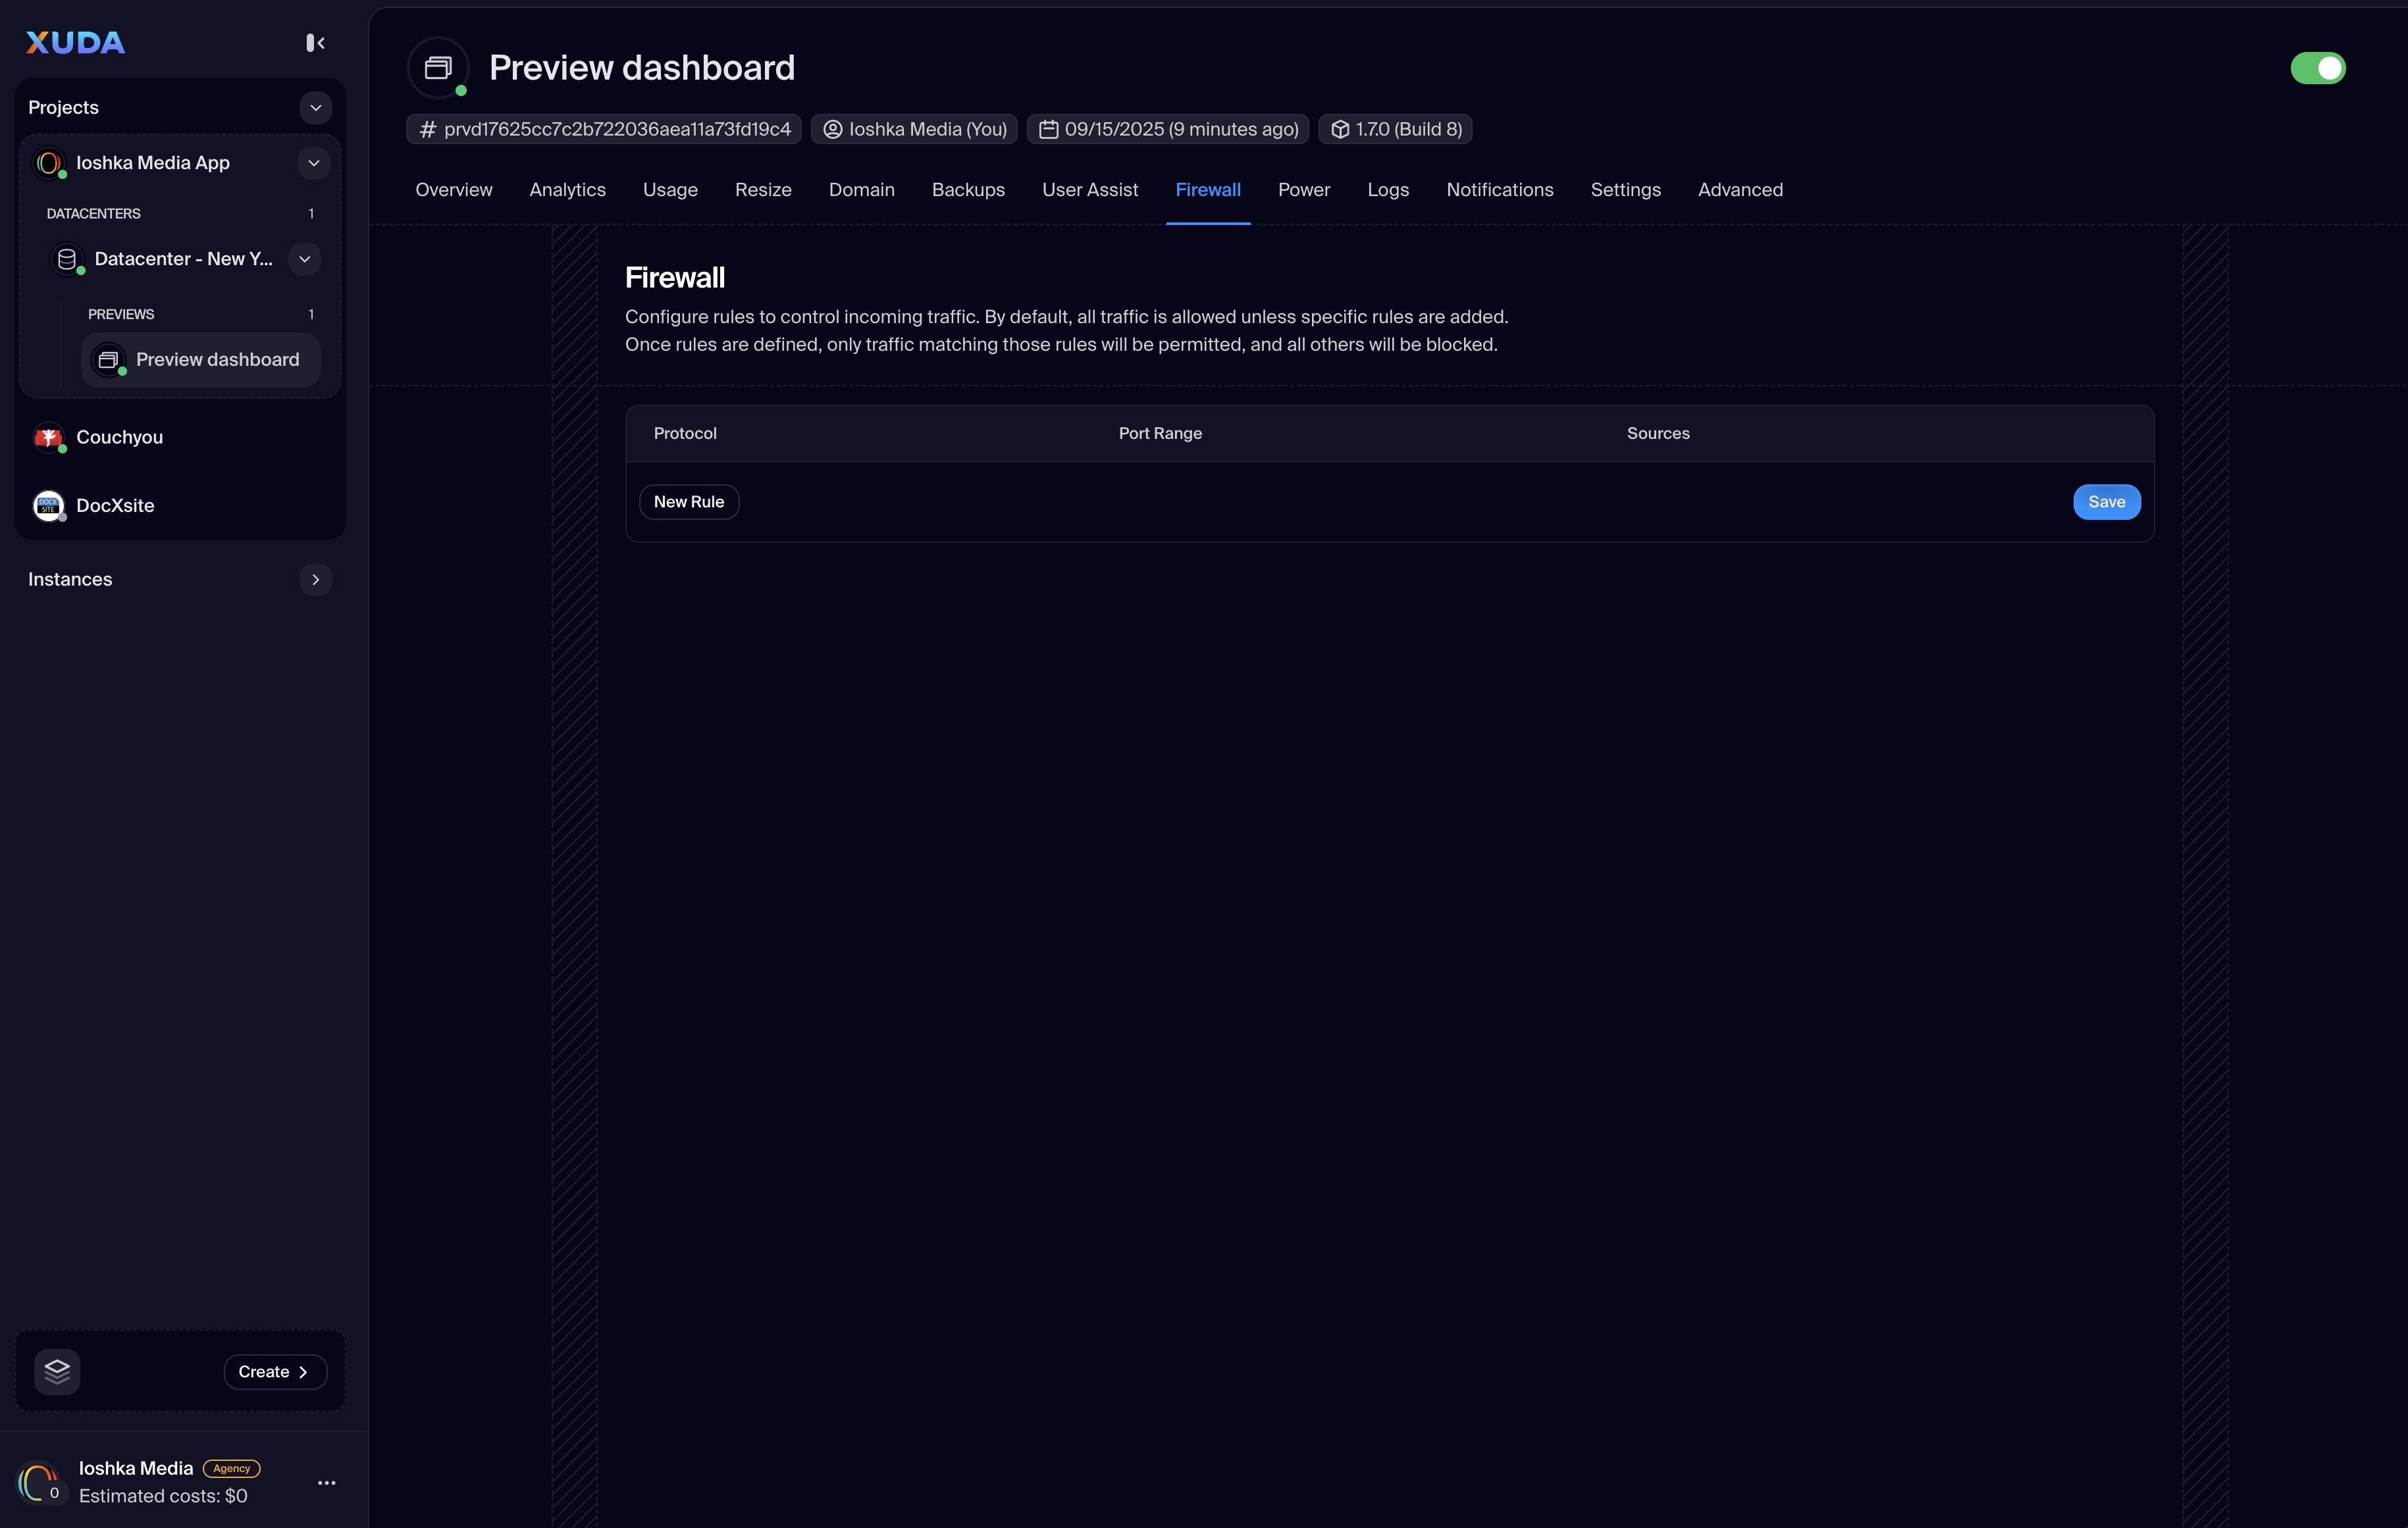This screenshot has width=2408, height=1528.
Task: Click the DocXsite project icon
Action: point(48,505)
